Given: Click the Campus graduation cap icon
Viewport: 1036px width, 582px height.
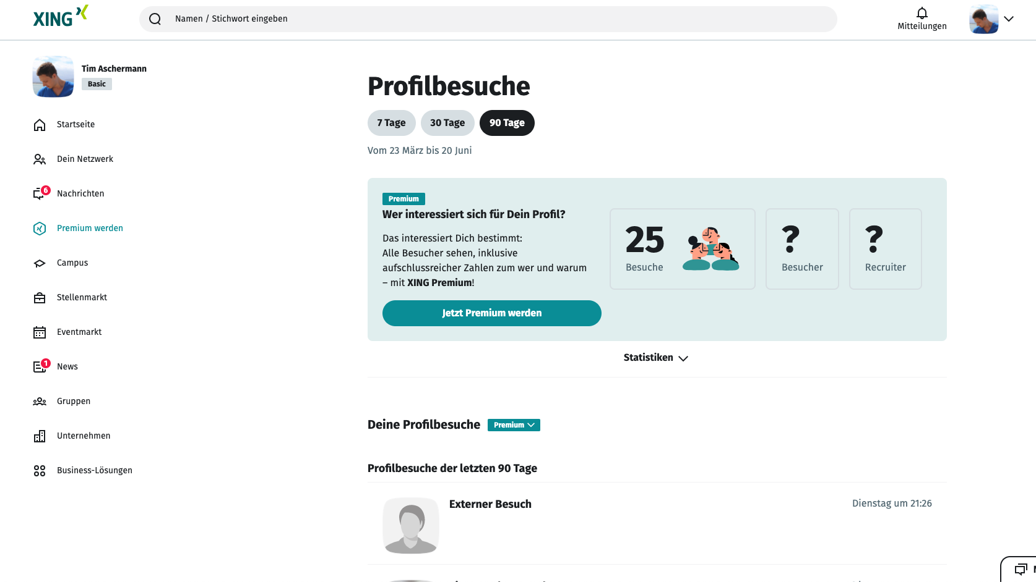Looking at the screenshot, I should click(x=40, y=263).
